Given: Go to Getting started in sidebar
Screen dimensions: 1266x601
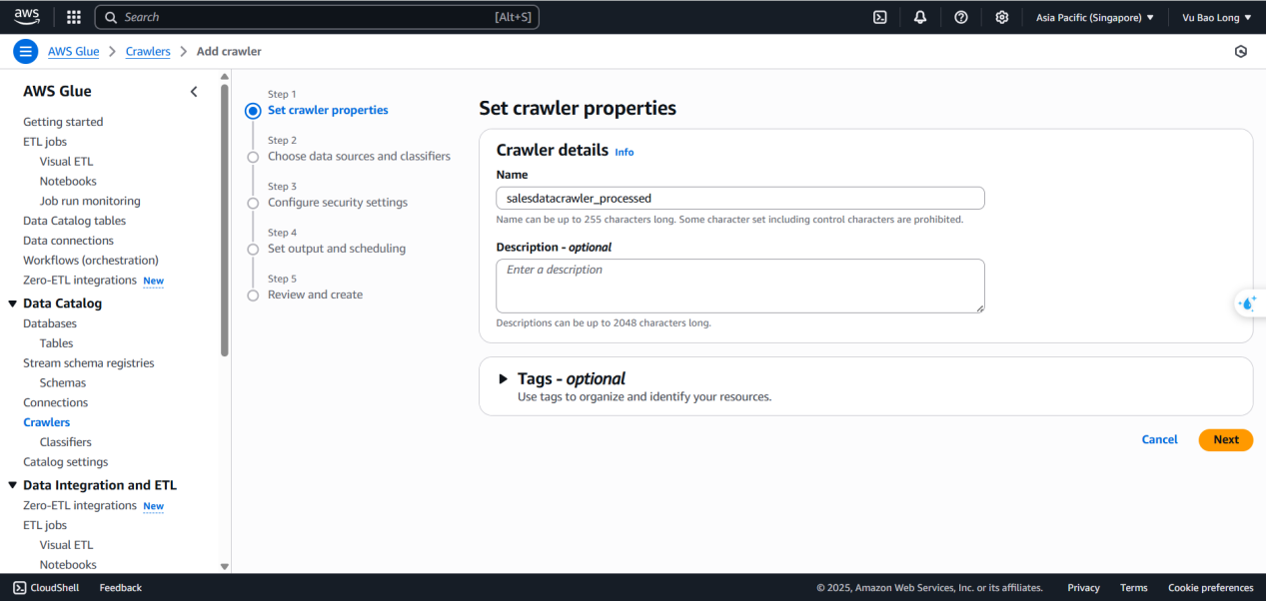Looking at the screenshot, I should click(63, 122).
